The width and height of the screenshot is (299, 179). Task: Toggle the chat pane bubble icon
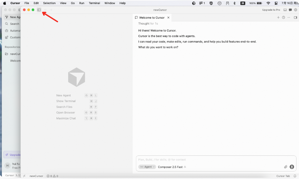[290, 10]
